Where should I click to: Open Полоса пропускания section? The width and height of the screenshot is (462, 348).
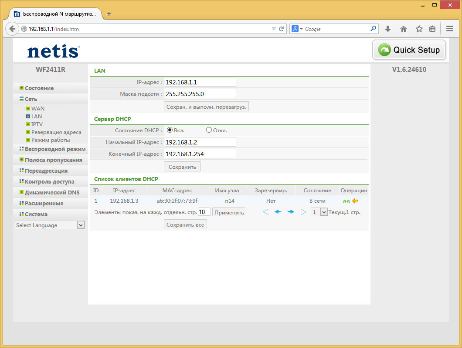(x=53, y=160)
